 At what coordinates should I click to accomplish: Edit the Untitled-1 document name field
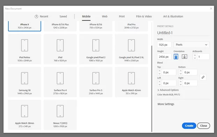[x=183, y=33]
